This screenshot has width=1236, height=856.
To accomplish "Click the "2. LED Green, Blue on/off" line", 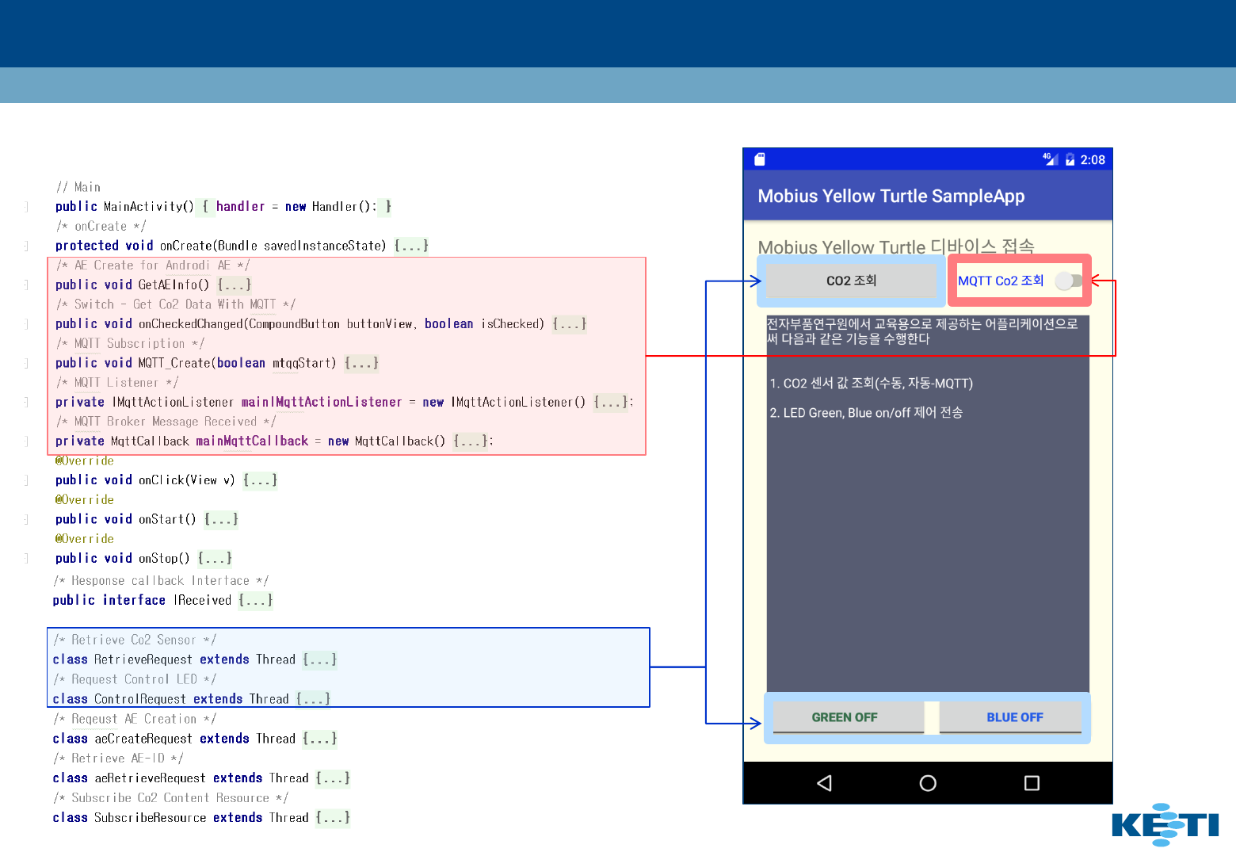I will point(866,412).
